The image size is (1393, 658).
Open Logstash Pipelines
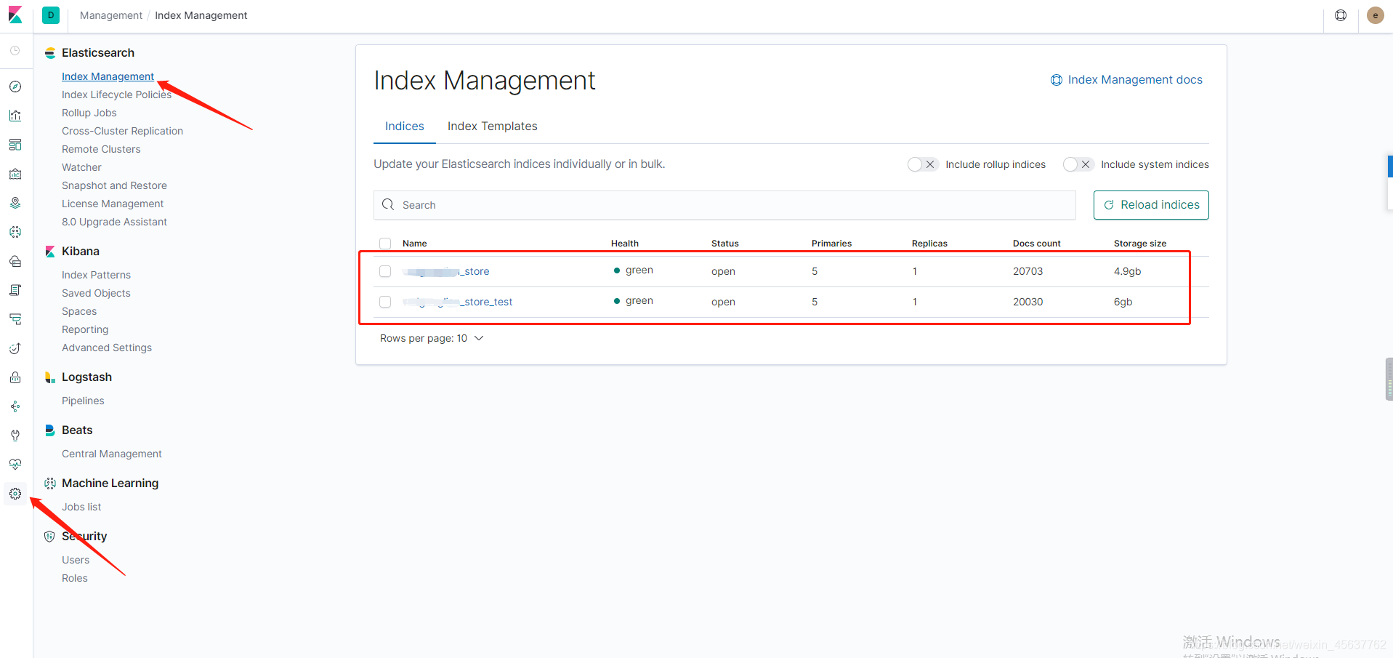pyautogui.click(x=83, y=401)
